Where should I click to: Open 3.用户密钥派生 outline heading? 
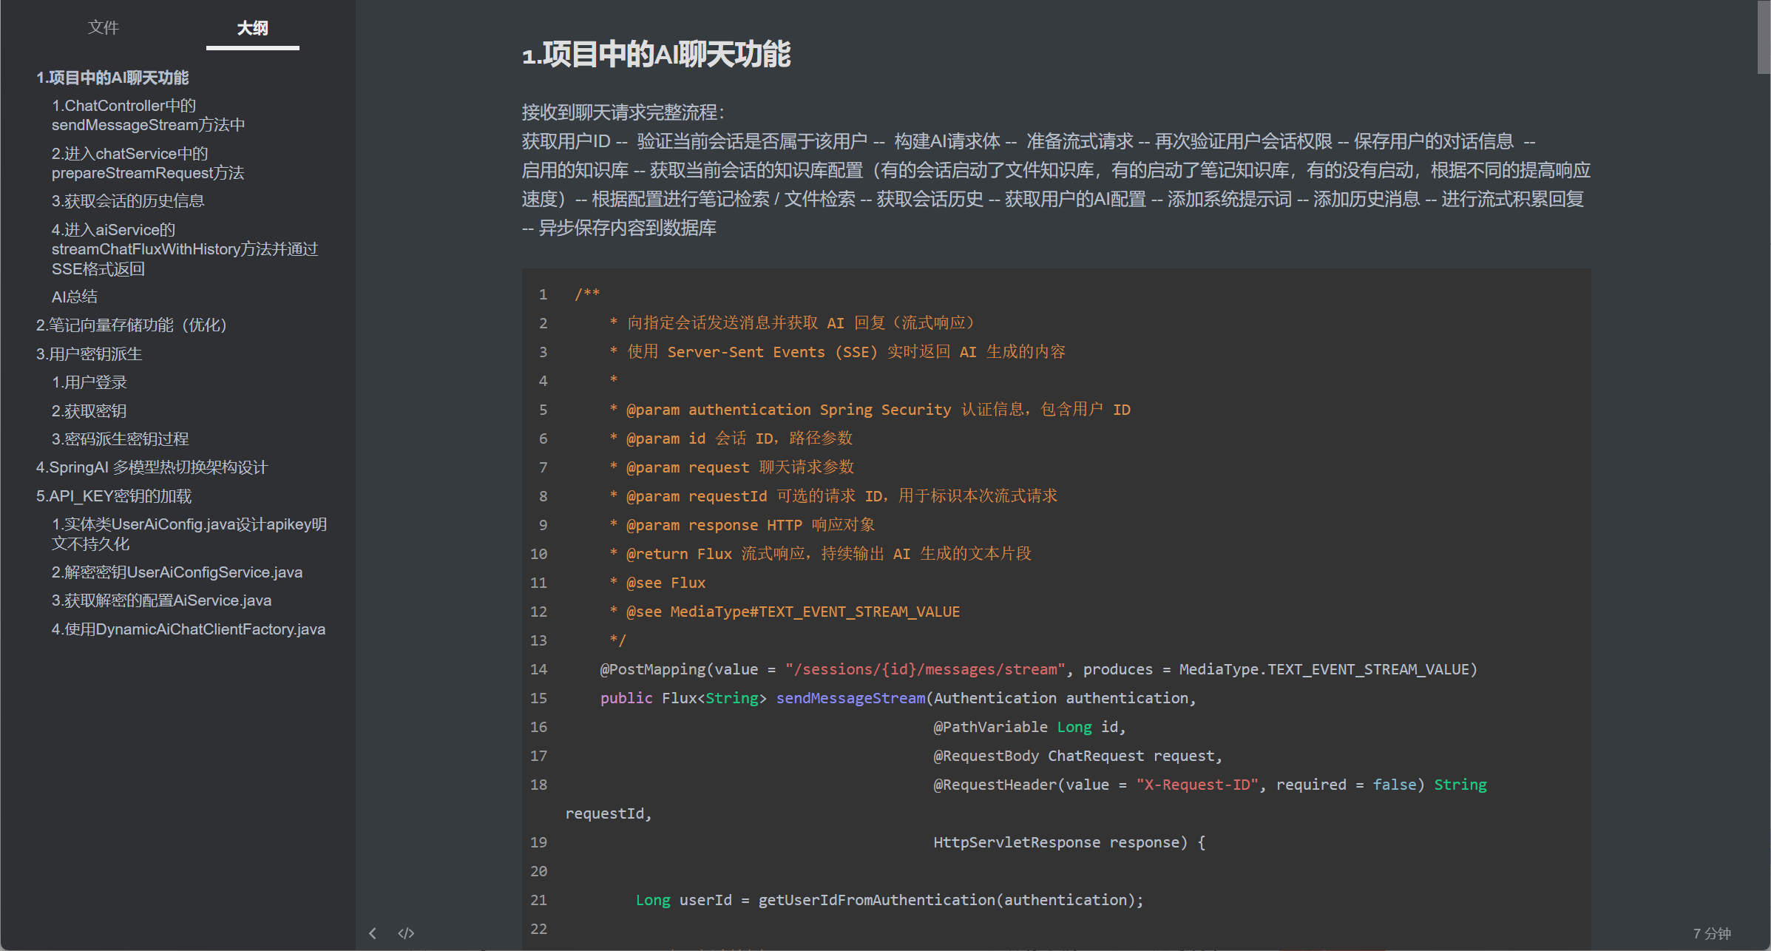[89, 354]
